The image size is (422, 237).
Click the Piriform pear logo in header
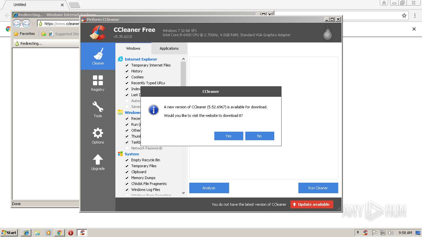coord(327,33)
